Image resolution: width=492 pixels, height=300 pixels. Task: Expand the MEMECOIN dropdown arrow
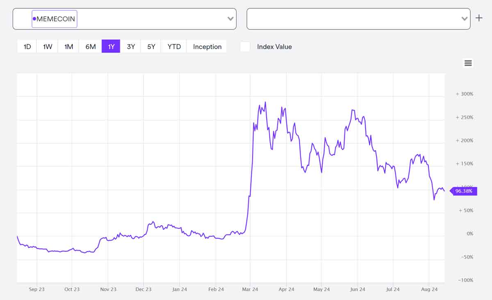[x=230, y=19]
